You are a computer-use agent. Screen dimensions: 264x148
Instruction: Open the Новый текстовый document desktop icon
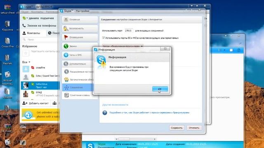pos(7,79)
